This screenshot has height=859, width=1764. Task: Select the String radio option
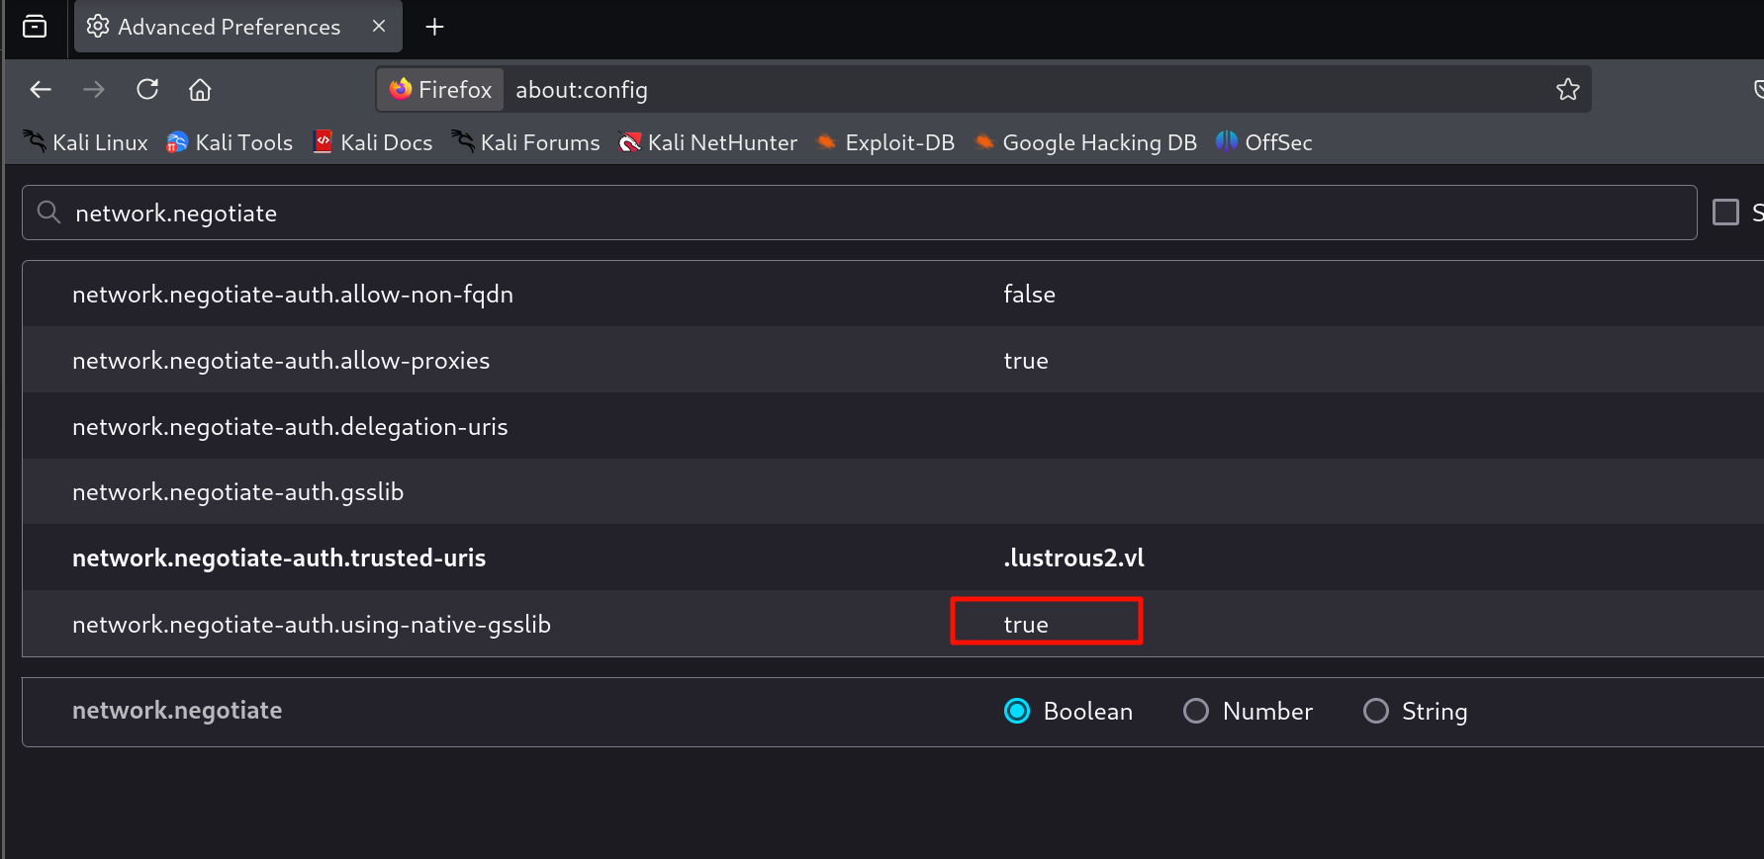(x=1375, y=711)
